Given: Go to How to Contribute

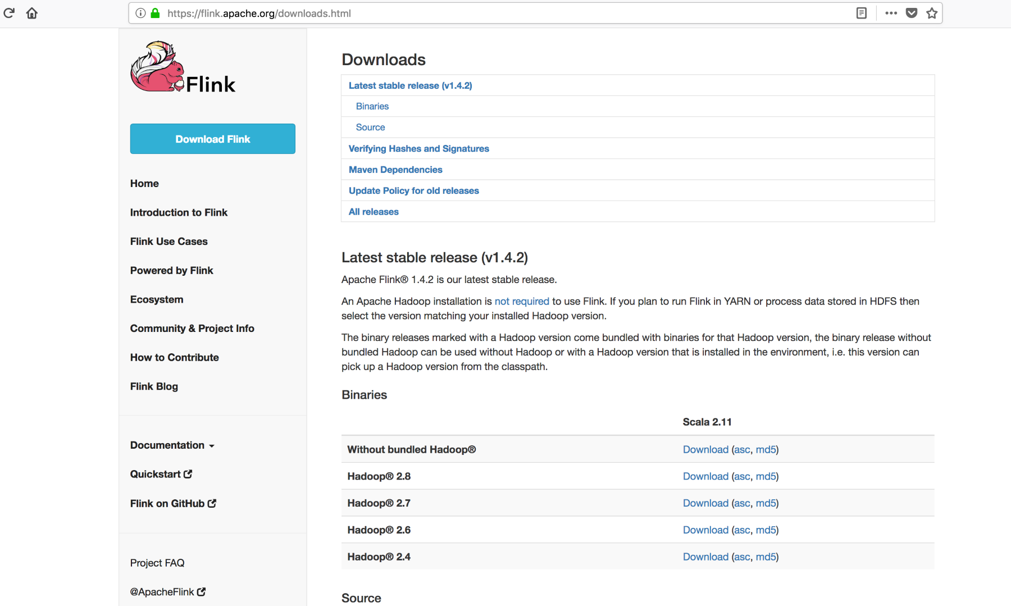Looking at the screenshot, I should [175, 358].
